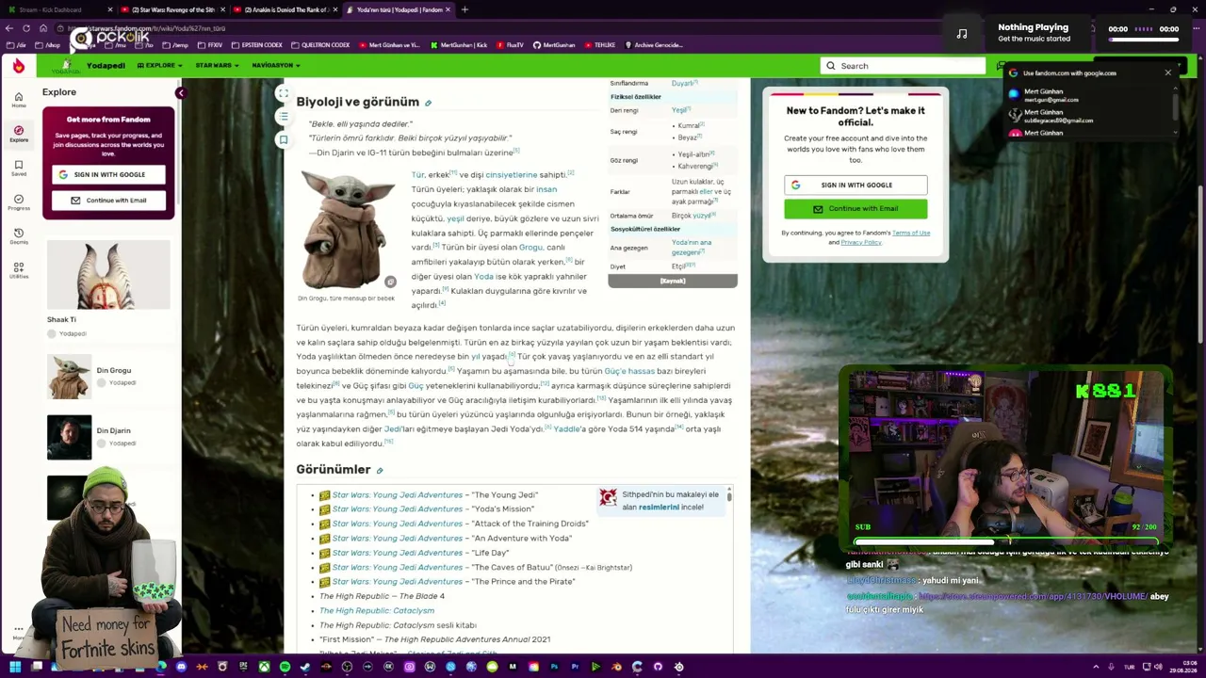Open Premiere Pro from the taskbar
The width and height of the screenshot is (1206, 678).
(575, 667)
